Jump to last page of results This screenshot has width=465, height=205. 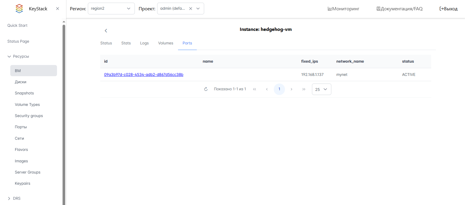point(304,89)
